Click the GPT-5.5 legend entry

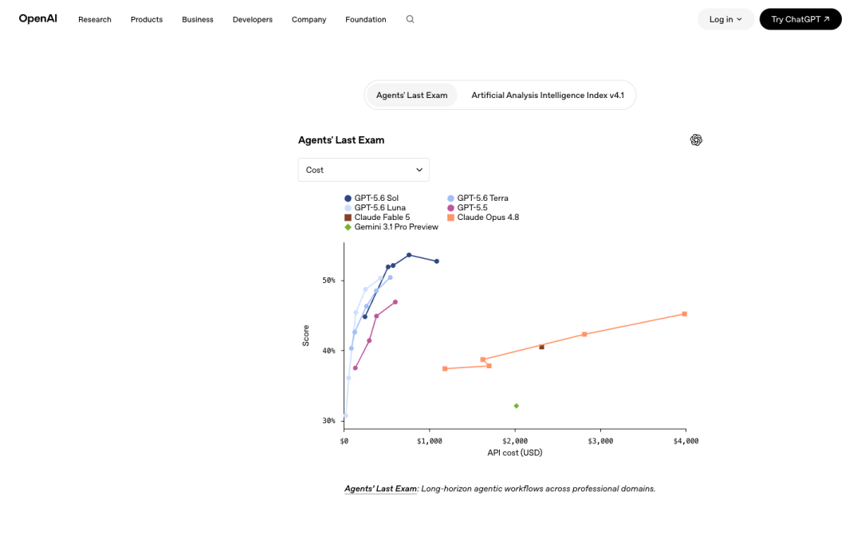coord(467,208)
